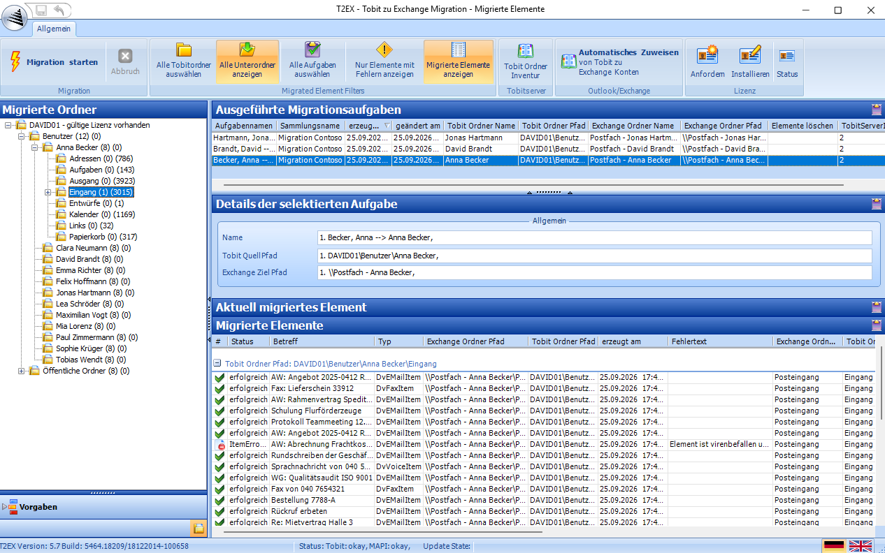Select the Allgemein ribbon tab
The image size is (885, 553).
point(53,29)
